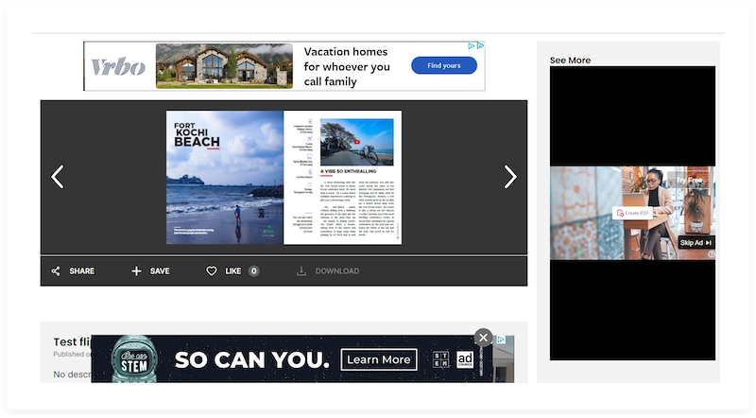This screenshot has width=756, height=418.
Task: Open the Fort Kochi Beach cover page
Action: pyautogui.click(x=225, y=177)
